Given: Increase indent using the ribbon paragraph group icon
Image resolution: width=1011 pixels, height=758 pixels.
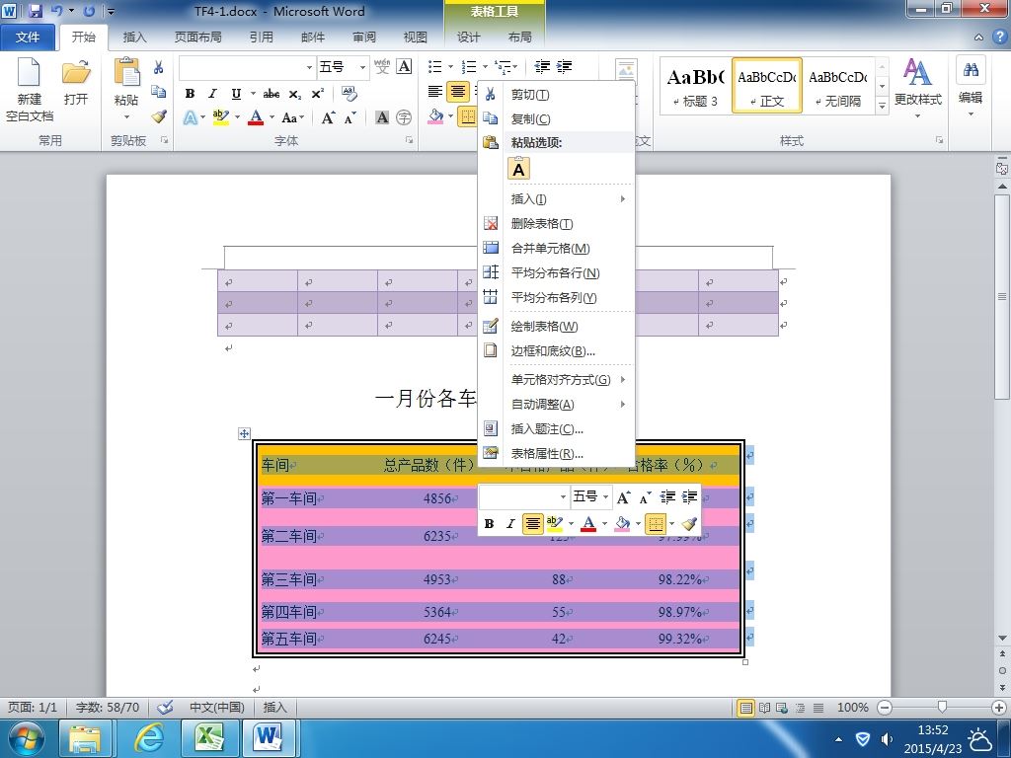Looking at the screenshot, I should 564,66.
